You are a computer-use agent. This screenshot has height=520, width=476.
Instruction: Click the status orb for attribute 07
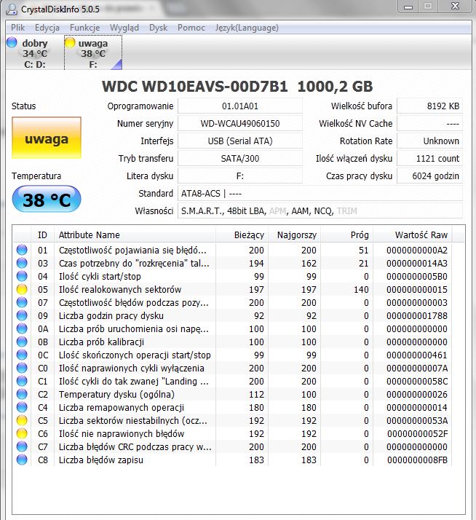(x=22, y=302)
